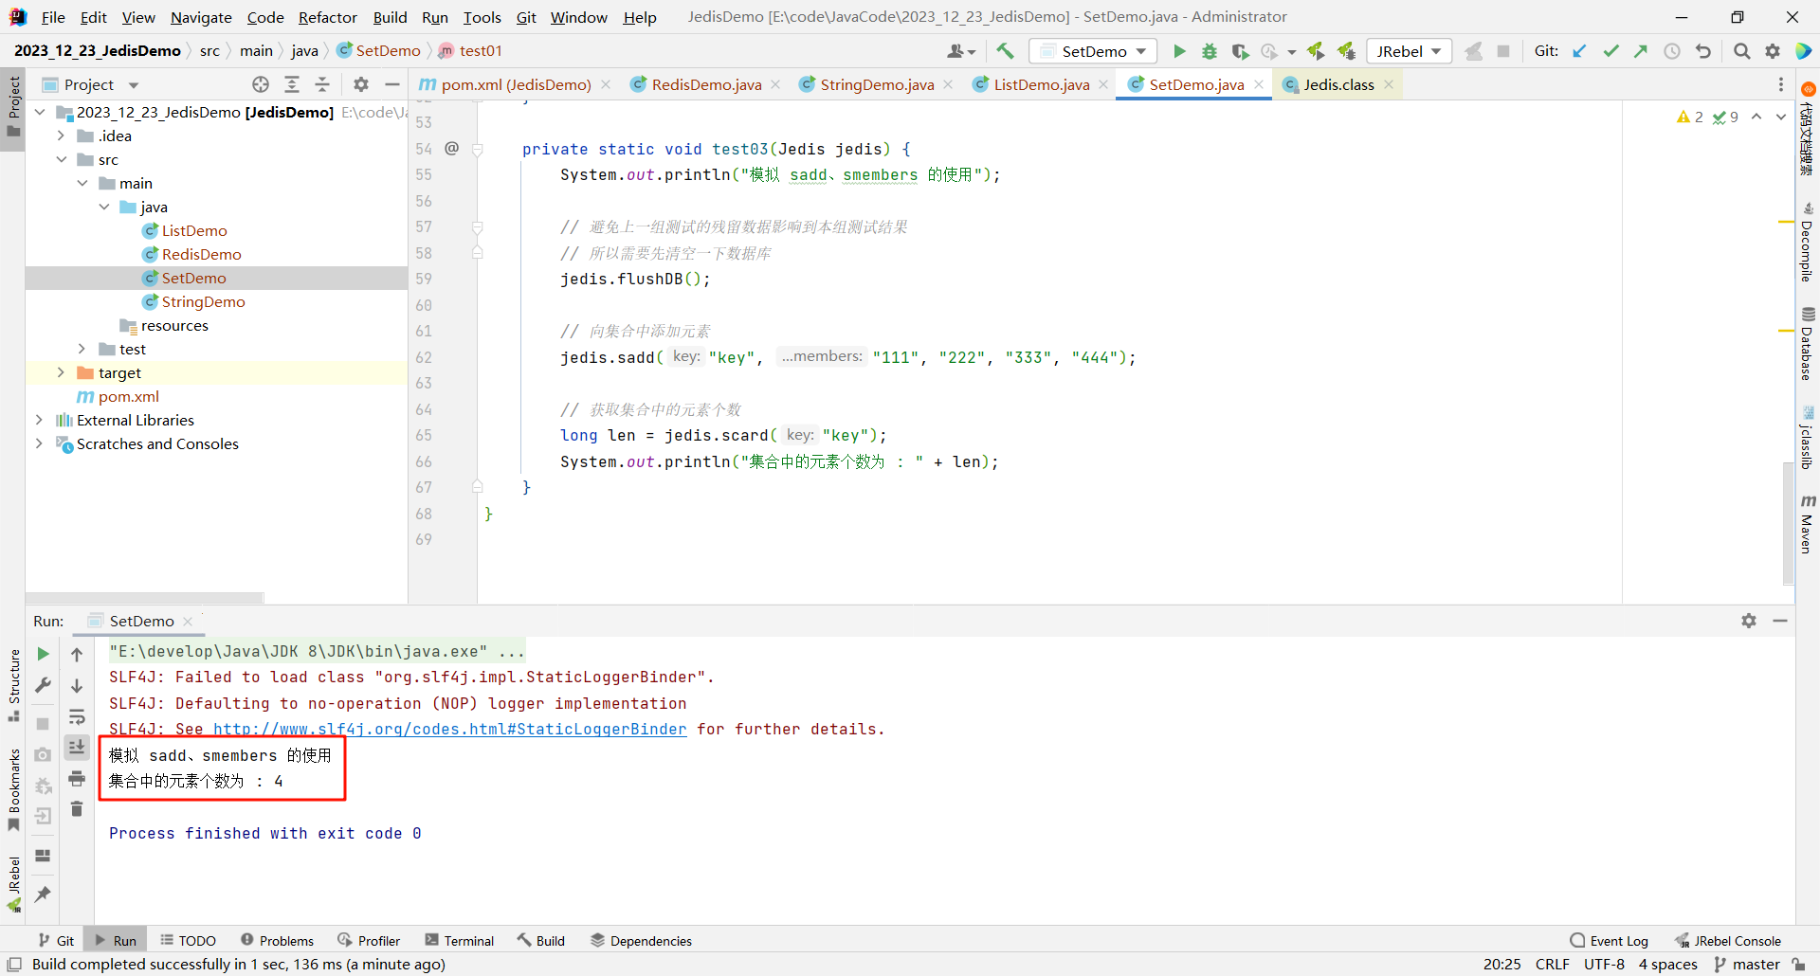Collapse the src folder
This screenshot has width=1820, height=976.
click(61, 159)
